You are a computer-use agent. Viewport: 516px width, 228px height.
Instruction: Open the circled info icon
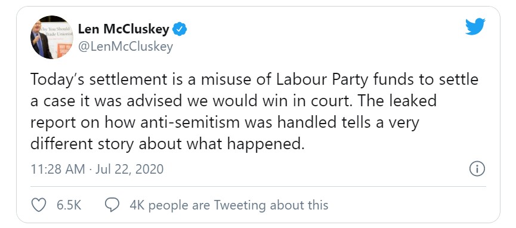pos(477,170)
